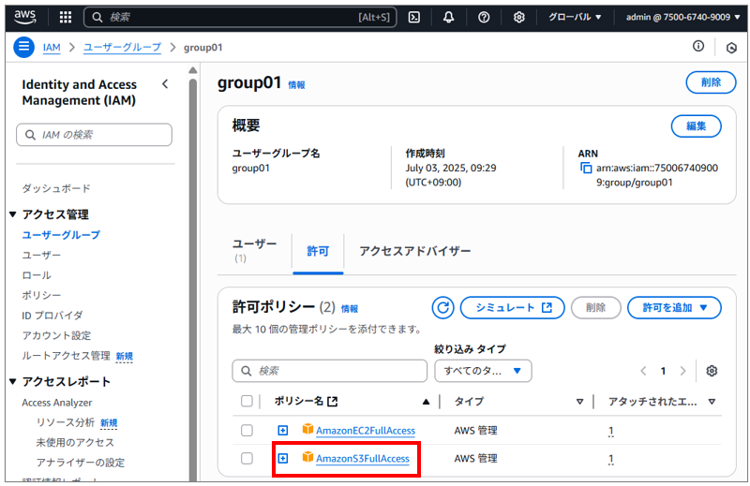Sort the table by アタッチされたエ… column
Image resolution: width=750 pixels, height=486 pixels.
[712, 402]
